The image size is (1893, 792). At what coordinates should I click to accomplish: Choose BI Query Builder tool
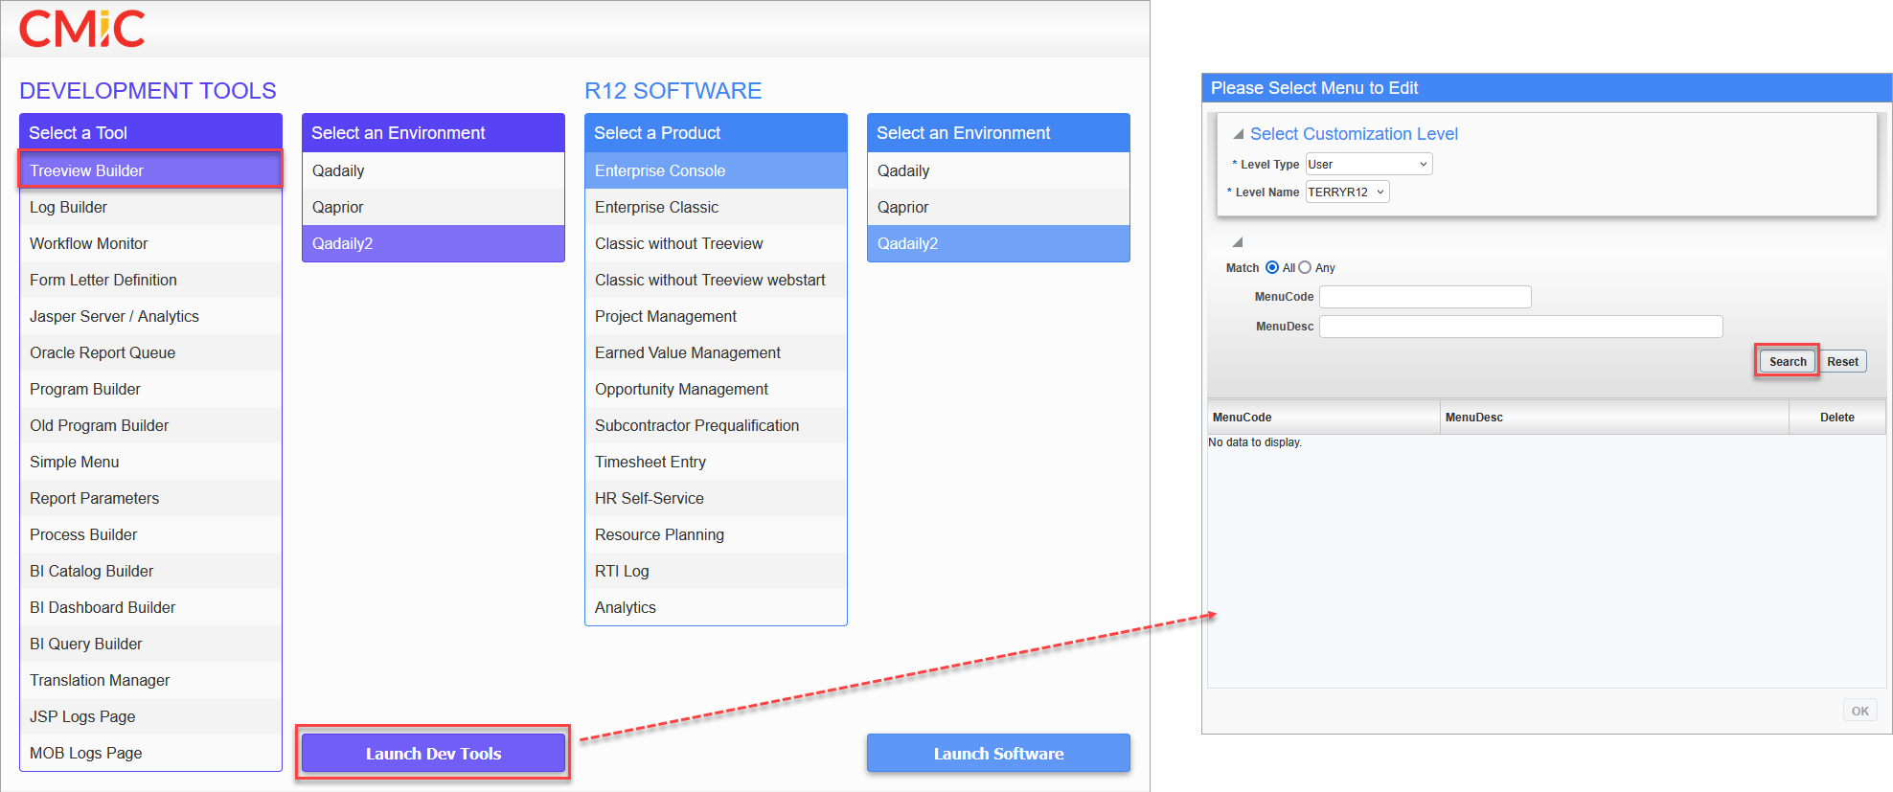(150, 644)
